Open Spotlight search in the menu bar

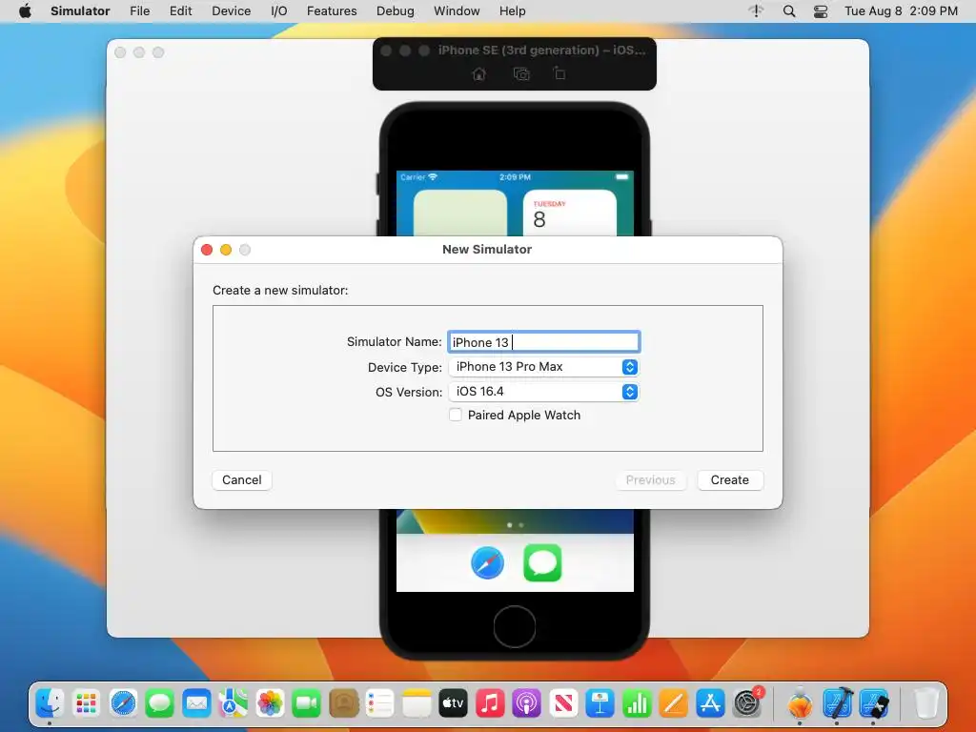pyautogui.click(x=788, y=11)
